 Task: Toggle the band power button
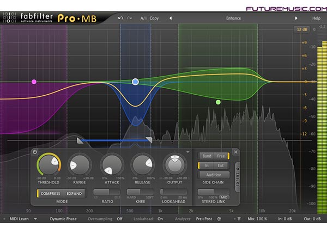coord(35,152)
